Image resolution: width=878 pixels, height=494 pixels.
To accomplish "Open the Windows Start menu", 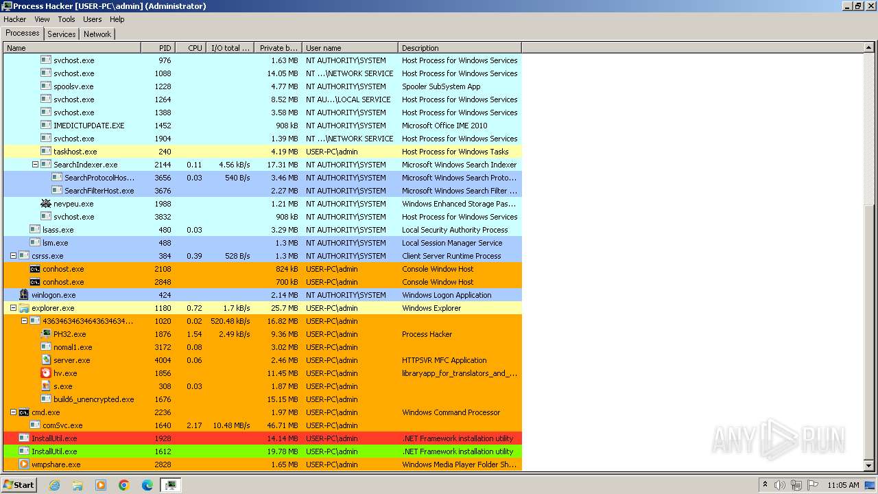I will click(x=19, y=485).
